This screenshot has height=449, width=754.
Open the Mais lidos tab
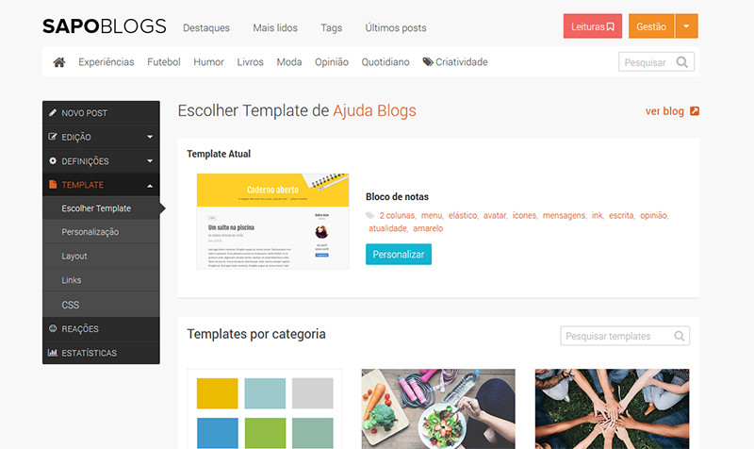[275, 28]
